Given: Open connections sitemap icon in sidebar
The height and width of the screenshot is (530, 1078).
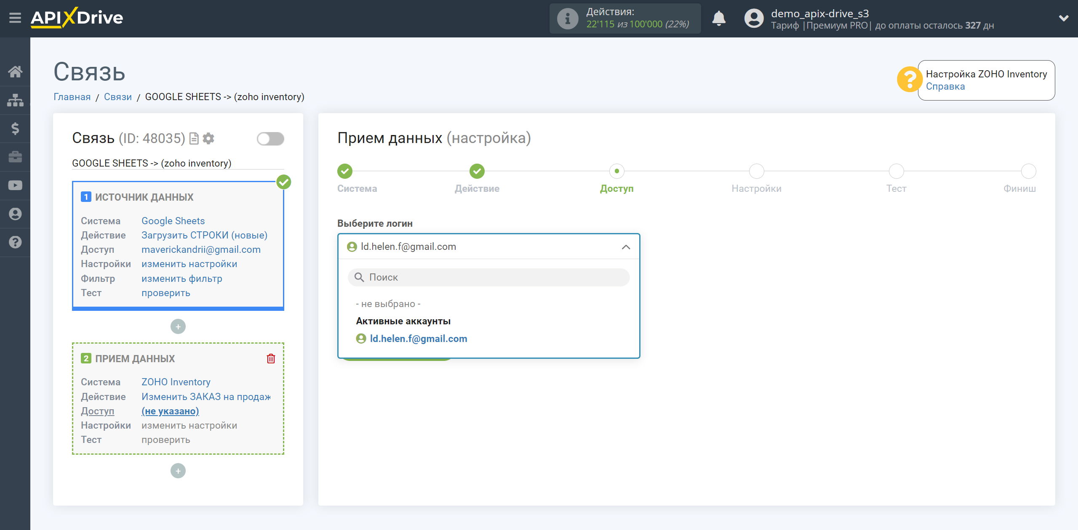Looking at the screenshot, I should pyautogui.click(x=15, y=100).
